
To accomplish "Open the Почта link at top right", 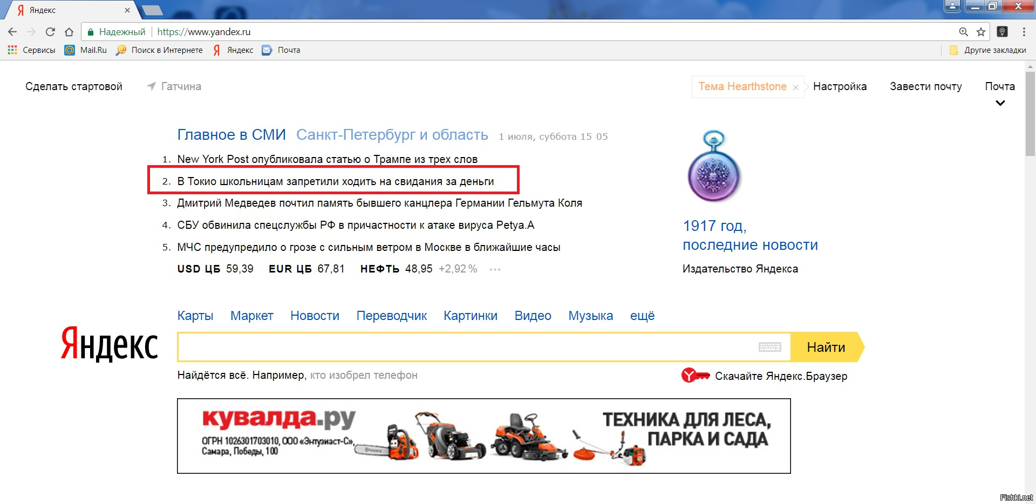I will [1000, 86].
